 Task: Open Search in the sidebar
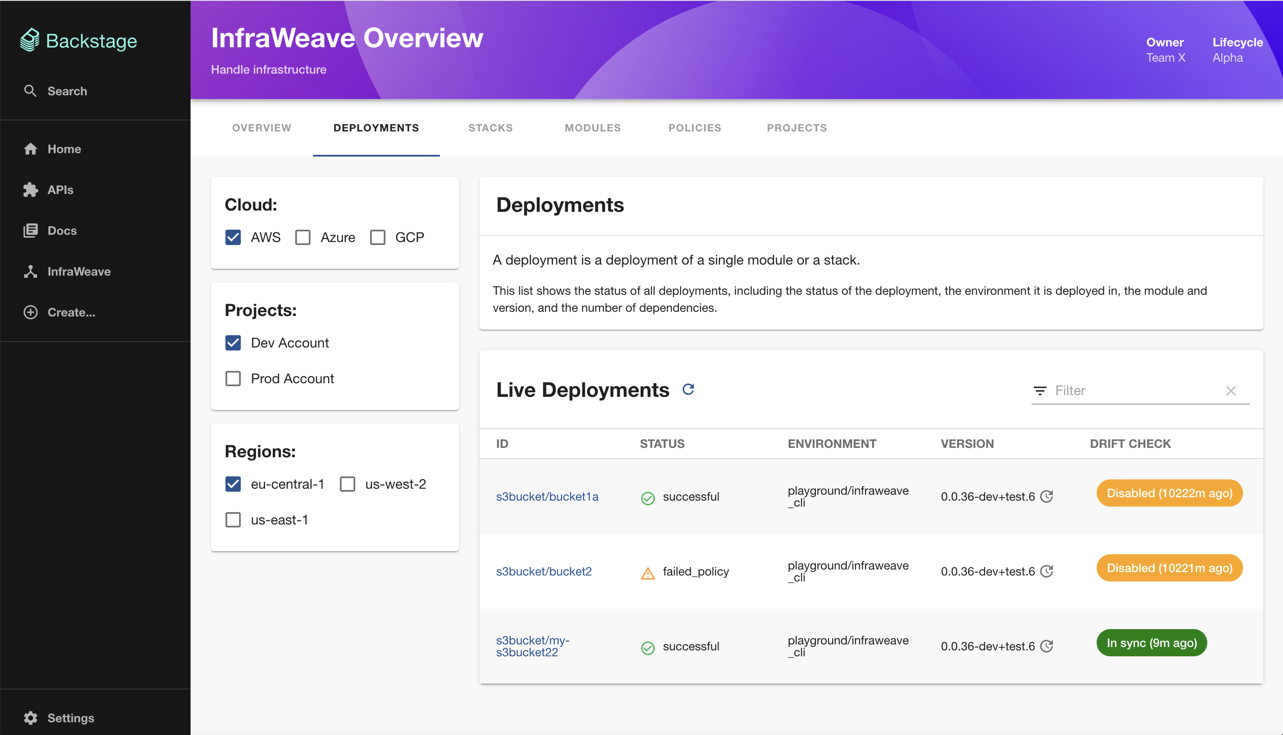click(x=67, y=91)
